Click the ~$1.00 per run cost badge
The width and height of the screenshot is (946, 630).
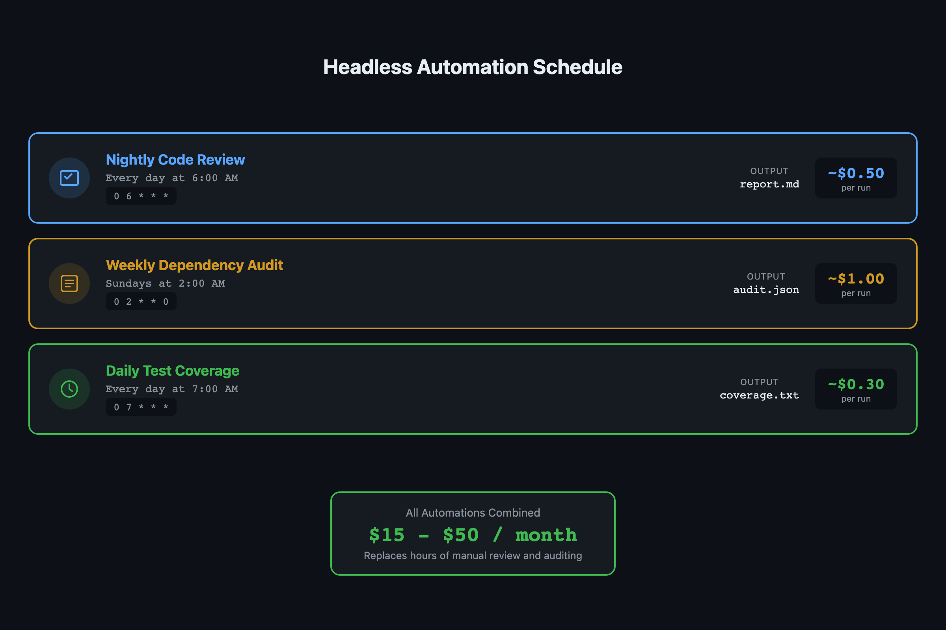[856, 283]
